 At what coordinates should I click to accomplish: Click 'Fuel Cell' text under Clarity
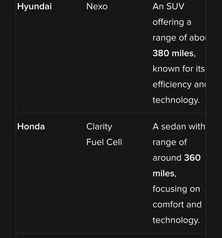coord(104,142)
